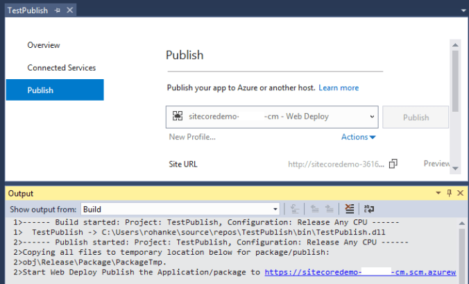The height and width of the screenshot is (284, 469).
Task: Close the Output window
Action: click(460, 193)
